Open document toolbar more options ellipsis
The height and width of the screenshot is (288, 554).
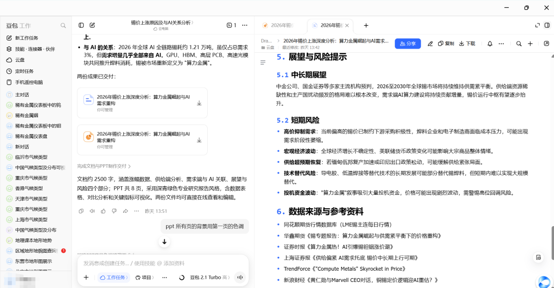pos(501,43)
